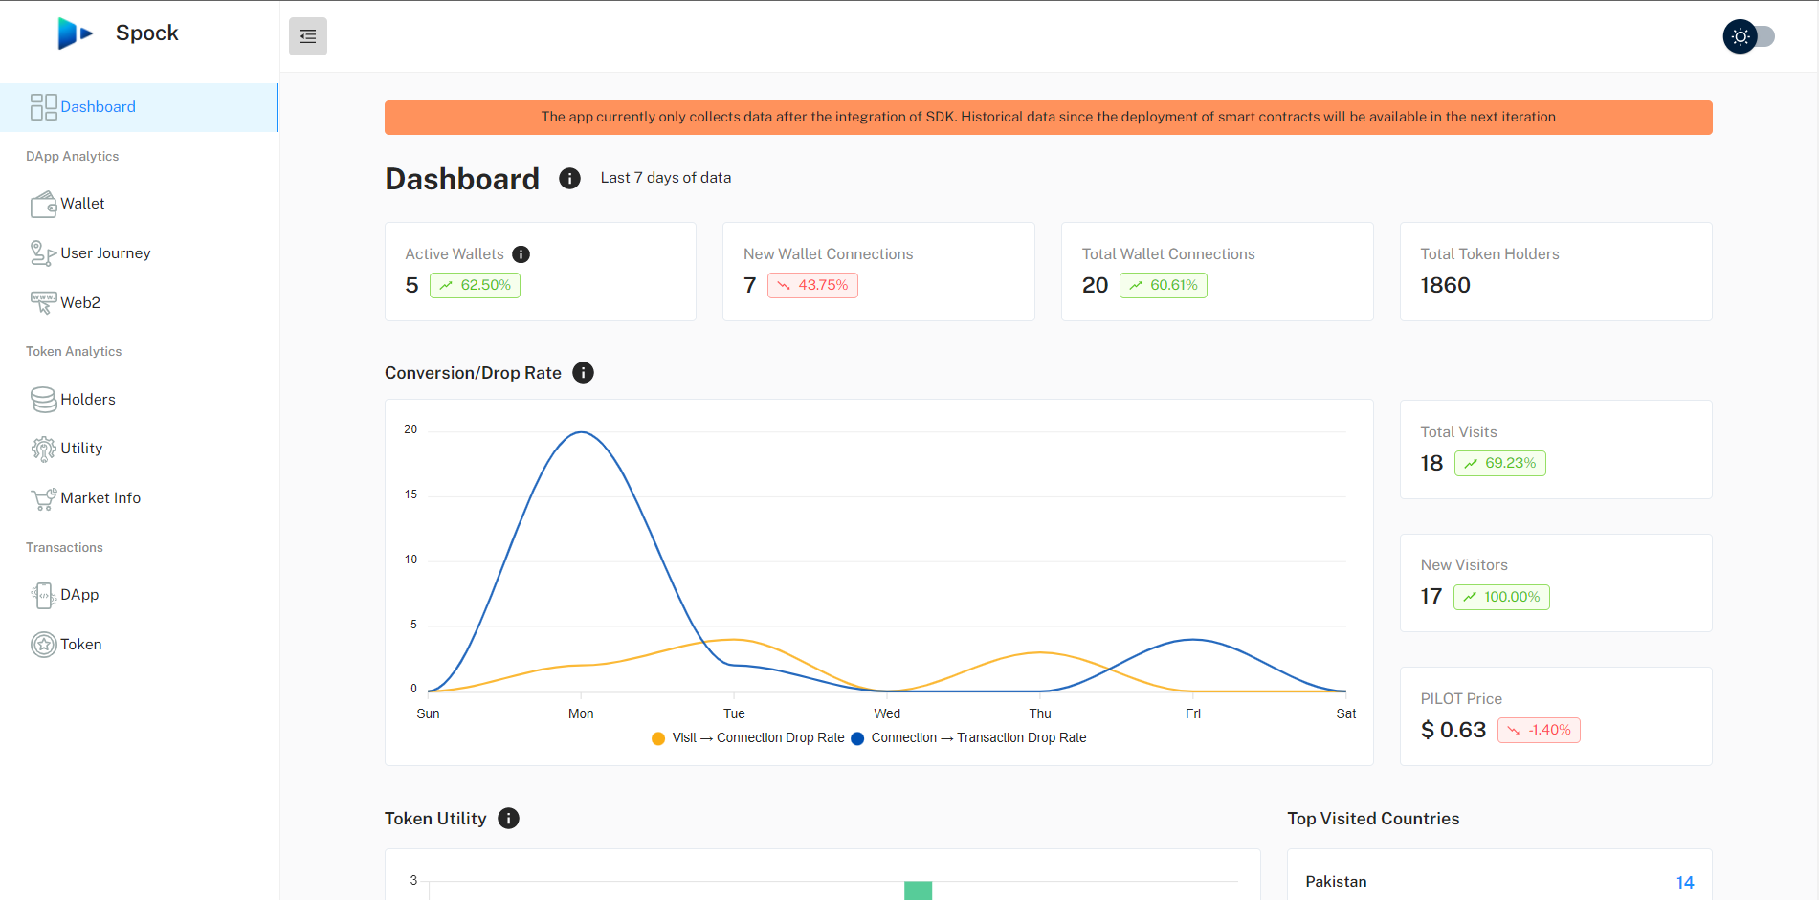The width and height of the screenshot is (1819, 900).
Task: Open Token transactions page
Action: click(81, 645)
